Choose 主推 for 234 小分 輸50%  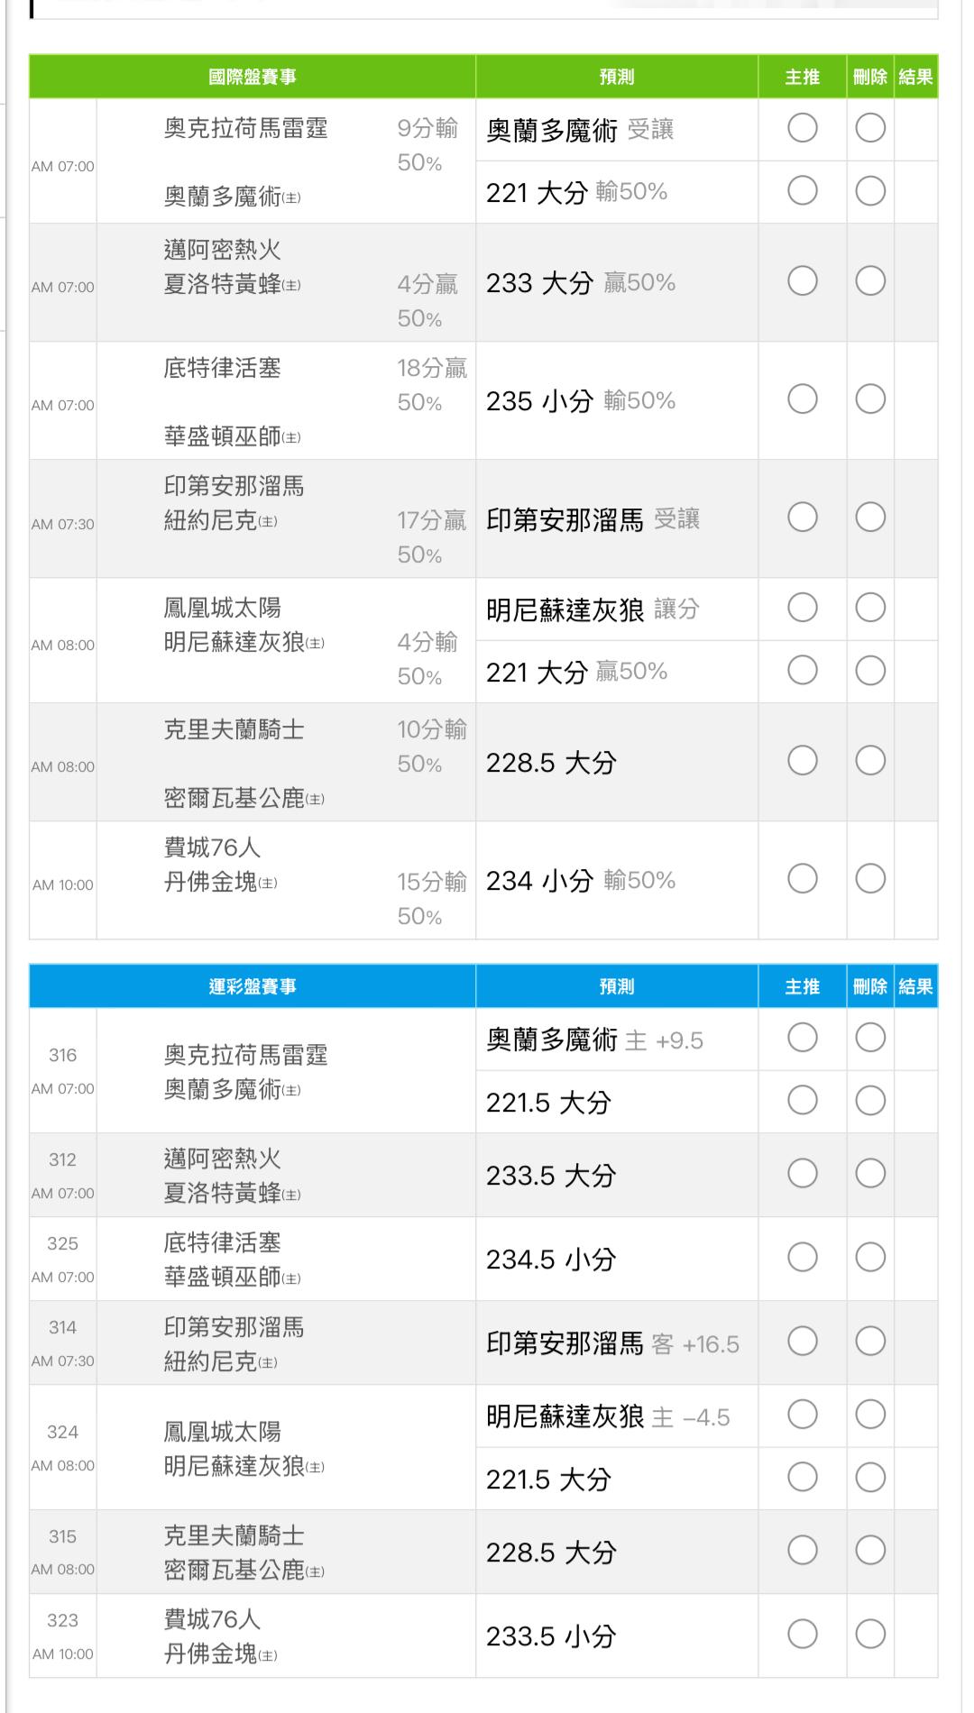point(802,879)
